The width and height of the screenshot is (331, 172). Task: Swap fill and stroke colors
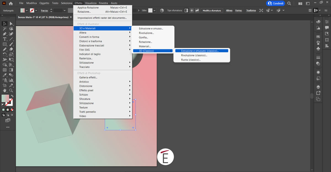[12, 96]
